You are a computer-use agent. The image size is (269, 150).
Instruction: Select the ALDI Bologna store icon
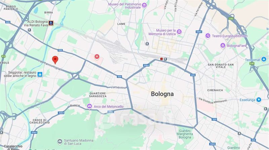pos(51,23)
